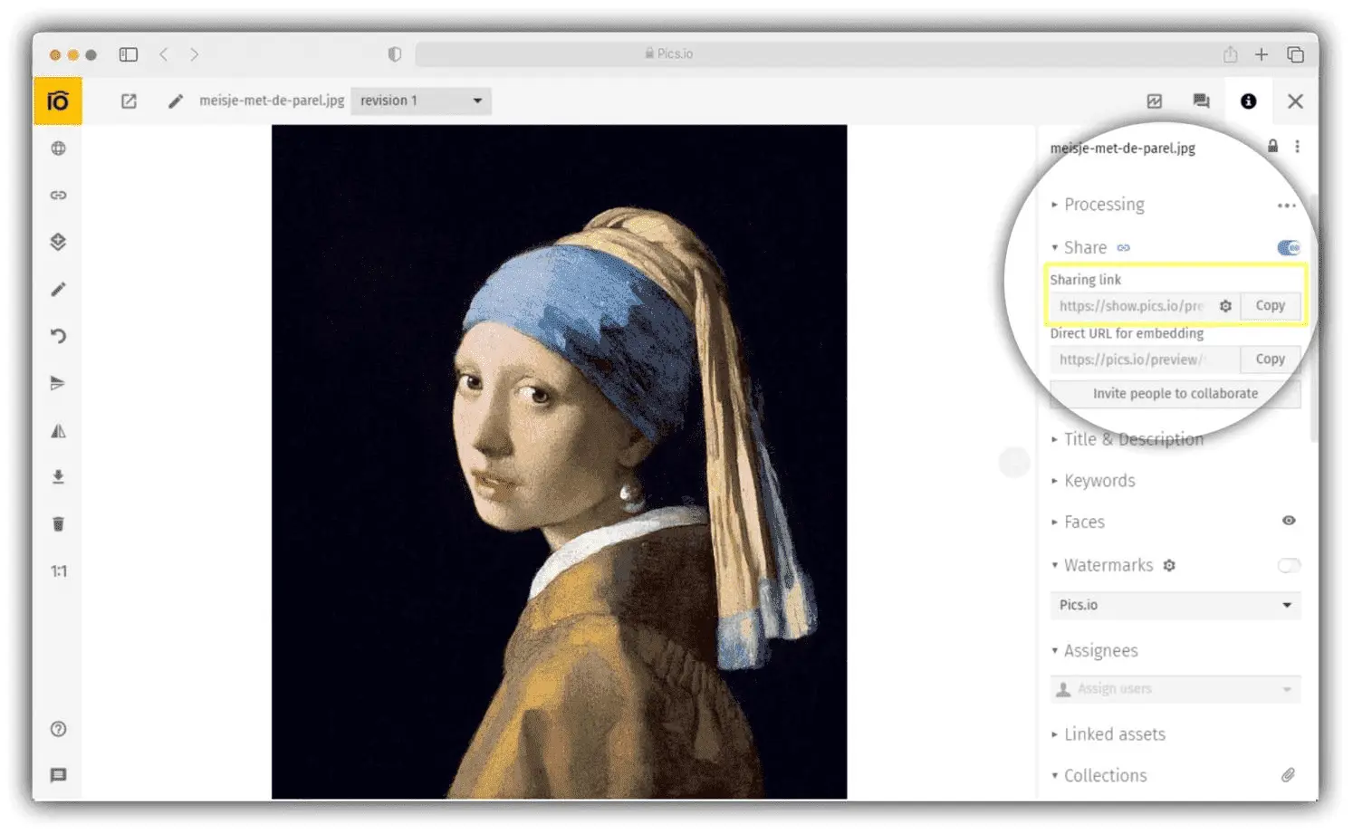Collapse the Watermarks section
This screenshot has height=834, width=1353.
pos(1102,566)
